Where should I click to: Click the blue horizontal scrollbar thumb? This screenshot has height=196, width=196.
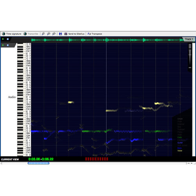tap(38, 163)
